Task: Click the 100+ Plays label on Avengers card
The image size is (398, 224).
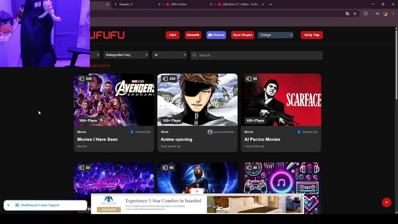Action: (x=88, y=121)
